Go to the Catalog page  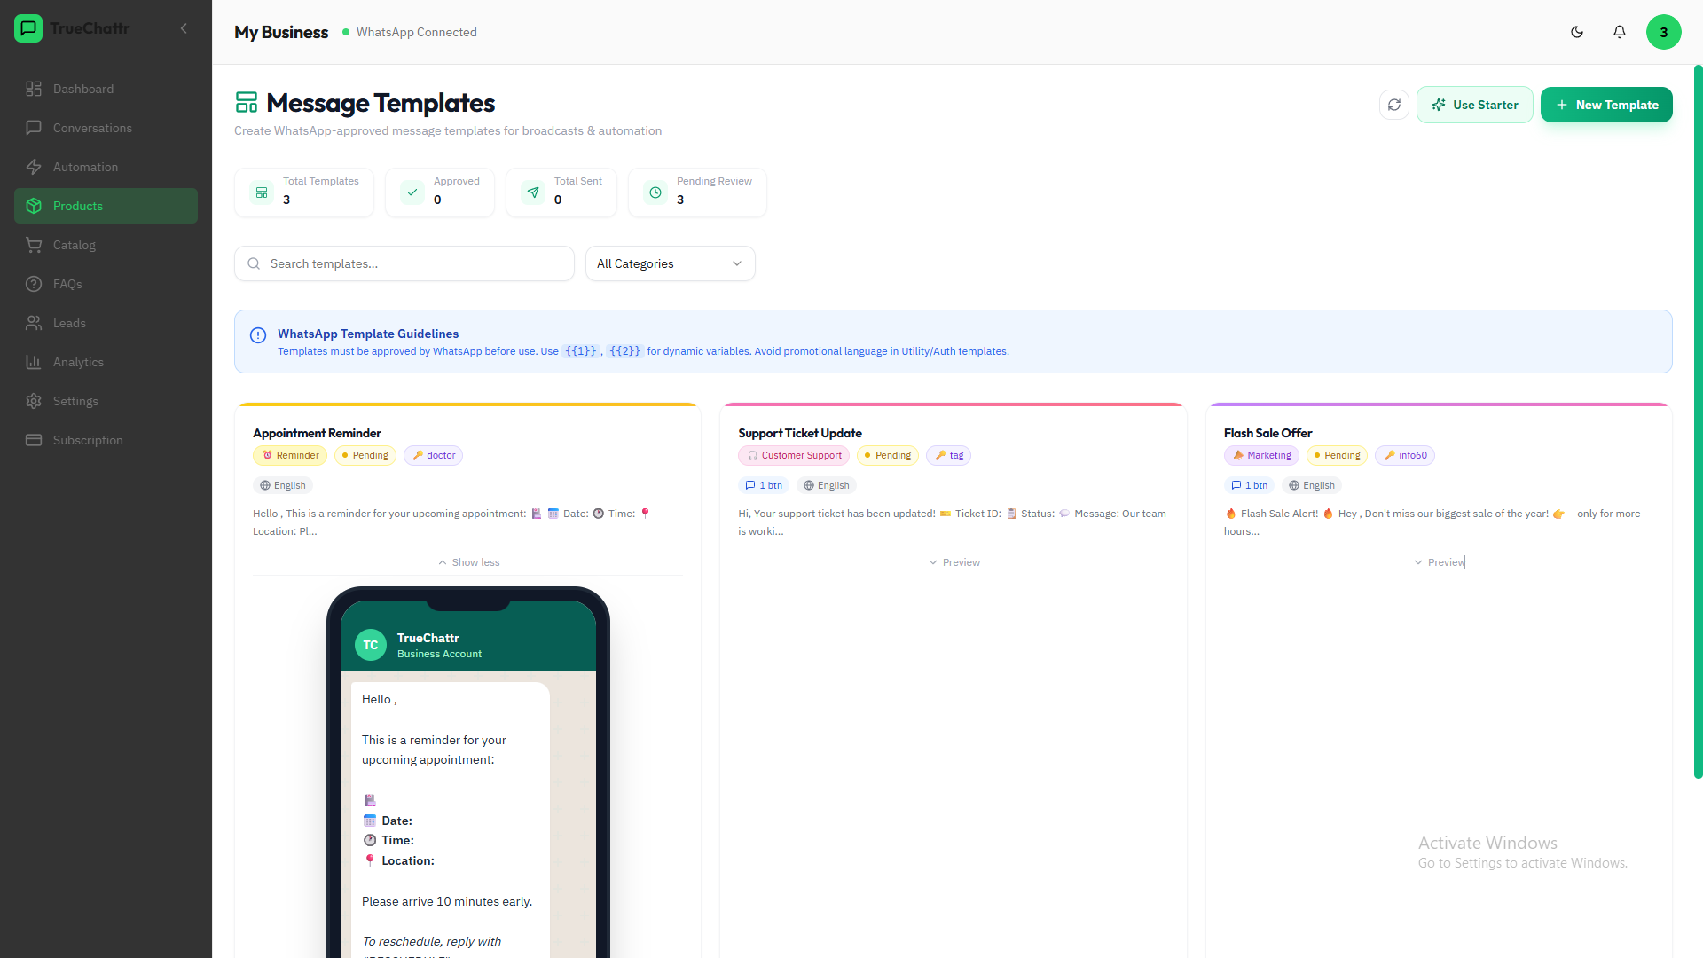[x=74, y=245]
